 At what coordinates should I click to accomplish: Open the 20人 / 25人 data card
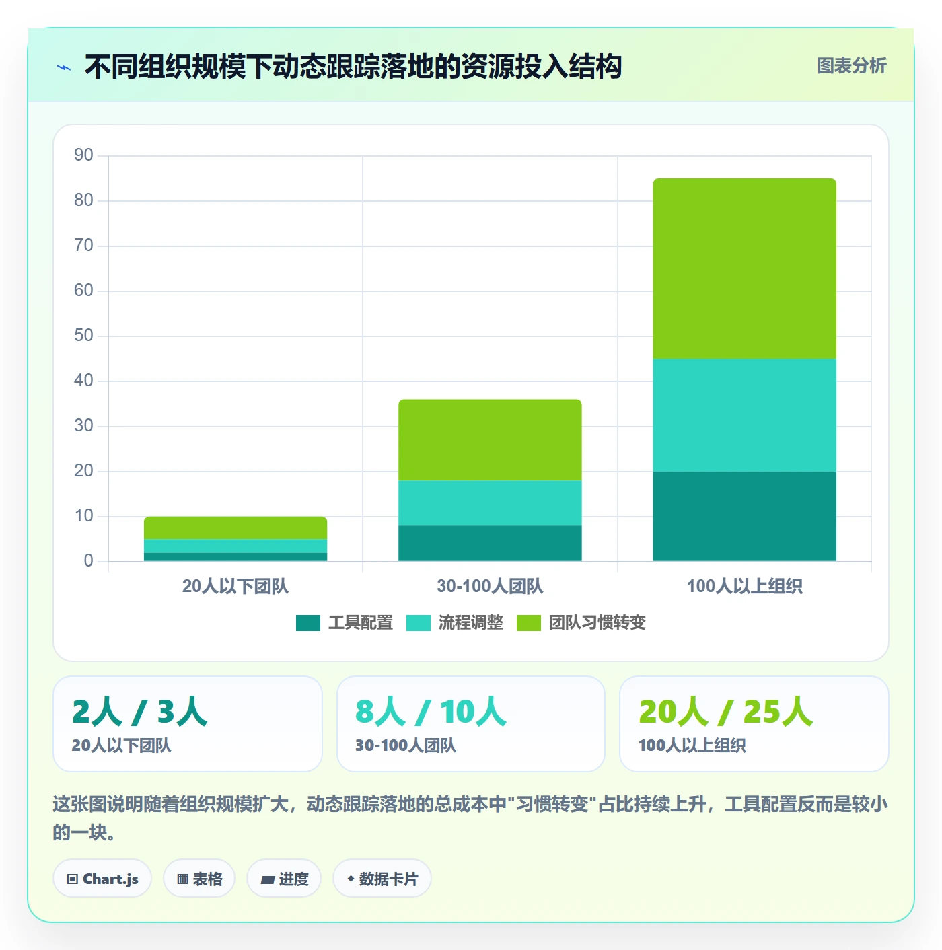[754, 724]
